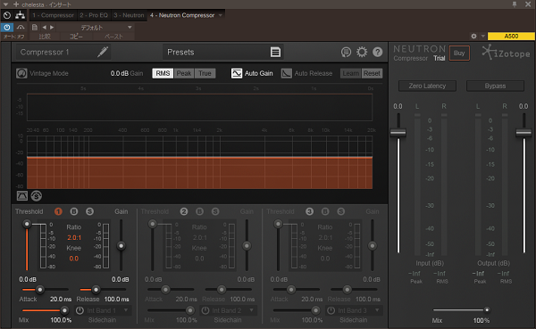Screen dimensions: 536x329
Task: Open the help question mark icon
Action: coord(377,52)
